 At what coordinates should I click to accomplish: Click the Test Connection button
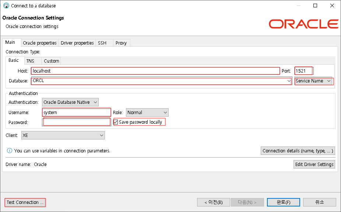pos(25,202)
